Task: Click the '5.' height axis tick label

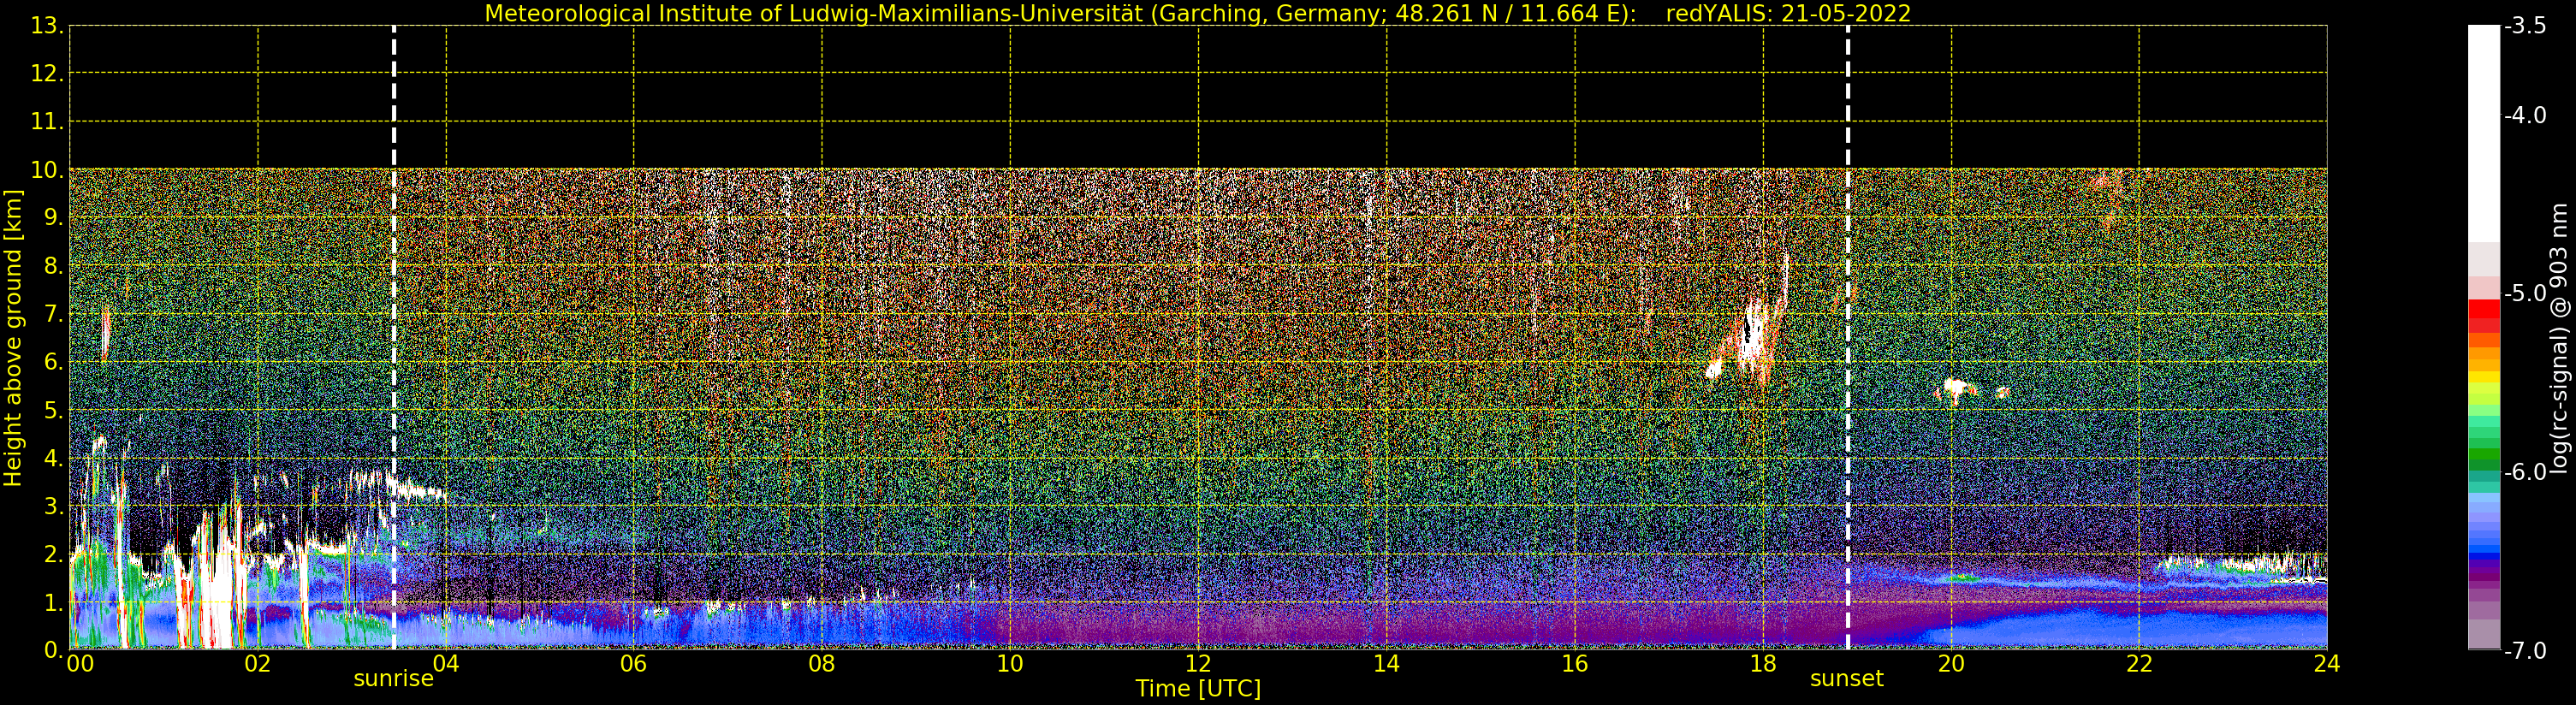Action: point(53,410)
